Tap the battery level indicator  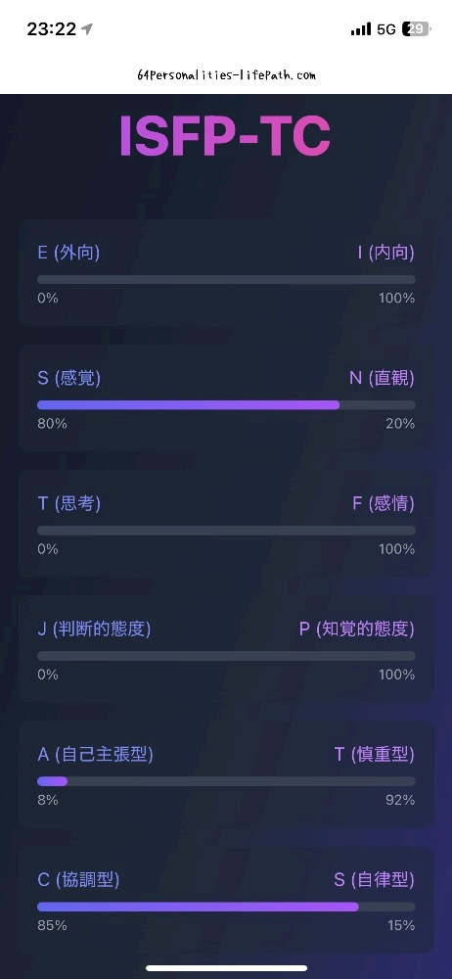click(417, 29)
